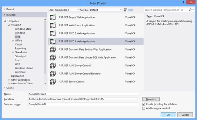Select ASP.NET Server Control text
The width and height of the screenshot is (197, 120).
pyautogui.click(x=72, y=82)
